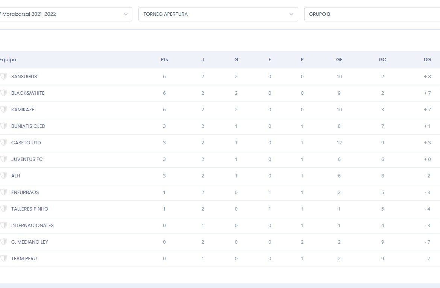Select the GC column header
Viewport: 440px width, 288px height.
coord(382,60)
